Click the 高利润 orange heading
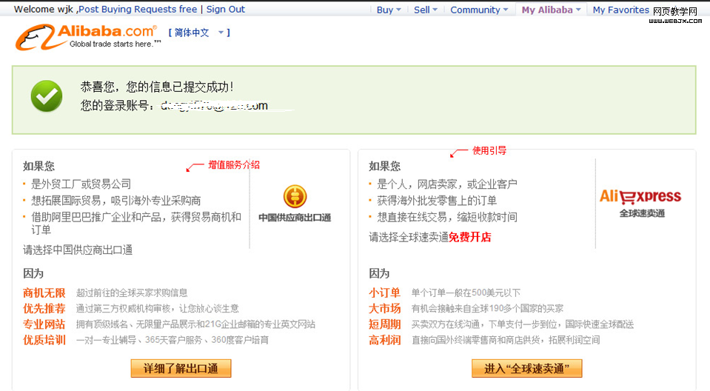The height and width of the screenshot is (391, 710). coord(385,340)
